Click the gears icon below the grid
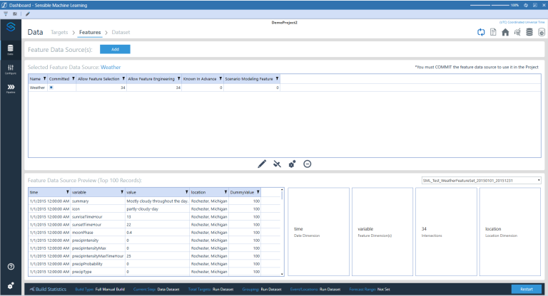The height and width of the screenshot is (296, 548). pos(292,164)
